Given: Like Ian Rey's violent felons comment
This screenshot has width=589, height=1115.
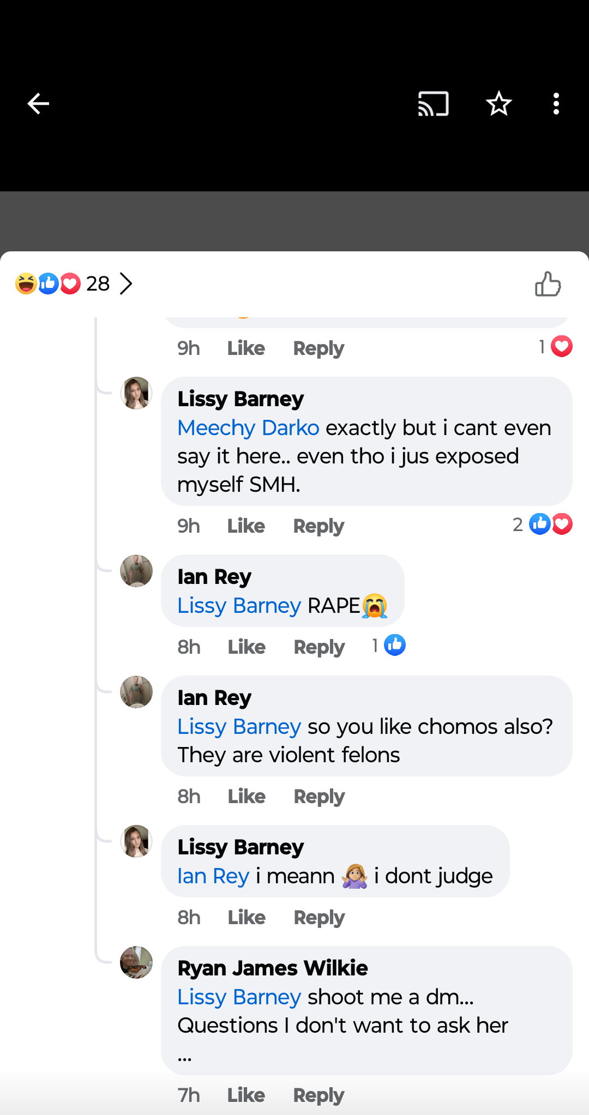Looking at the screenshot, I should pos(245,796).
